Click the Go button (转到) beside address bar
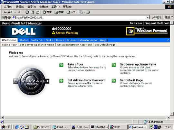174x130 pixels. 156,17
